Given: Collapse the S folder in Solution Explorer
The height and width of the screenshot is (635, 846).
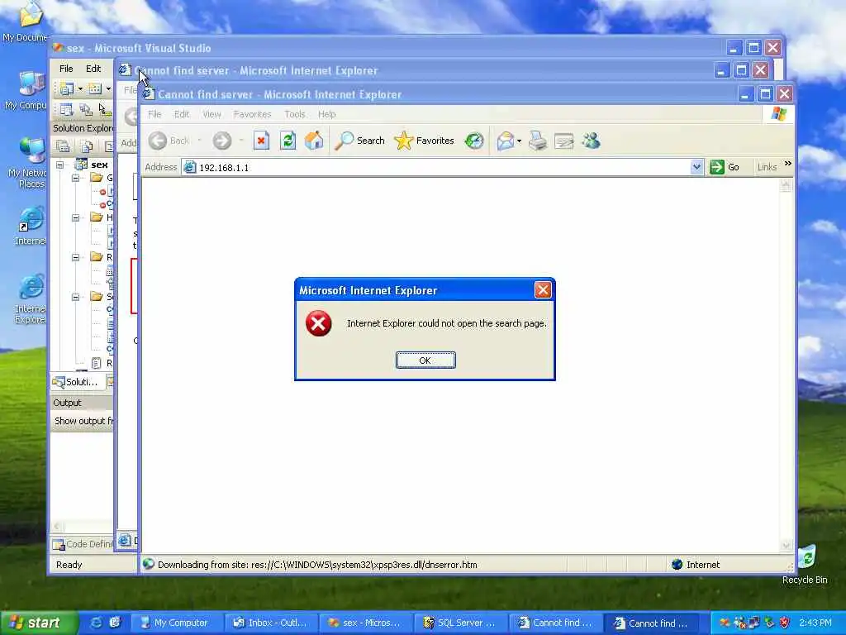Looking at the screenshot, I should pos(75,297).
